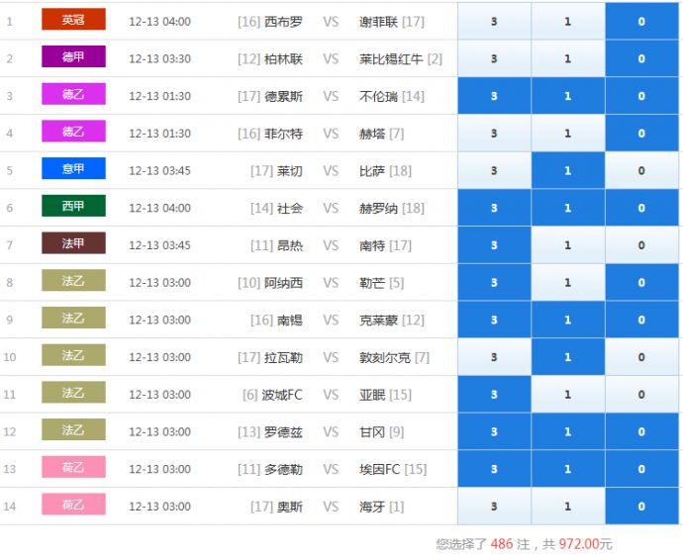Click the 英冠 league tag

click(73, 20)
